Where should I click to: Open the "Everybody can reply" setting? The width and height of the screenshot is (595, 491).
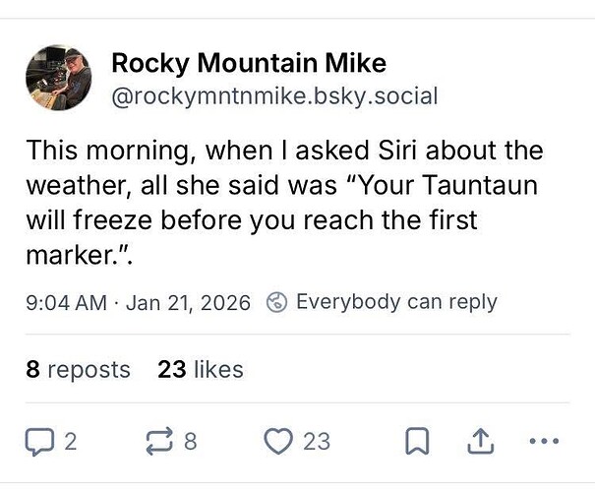click(x=396, y=302)
